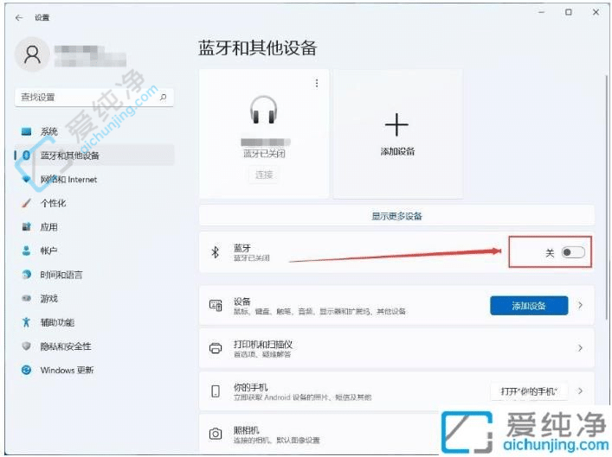Screen dimensions: 612x457
Task: Click the 查找设置 search field
Action: [94, 97]
